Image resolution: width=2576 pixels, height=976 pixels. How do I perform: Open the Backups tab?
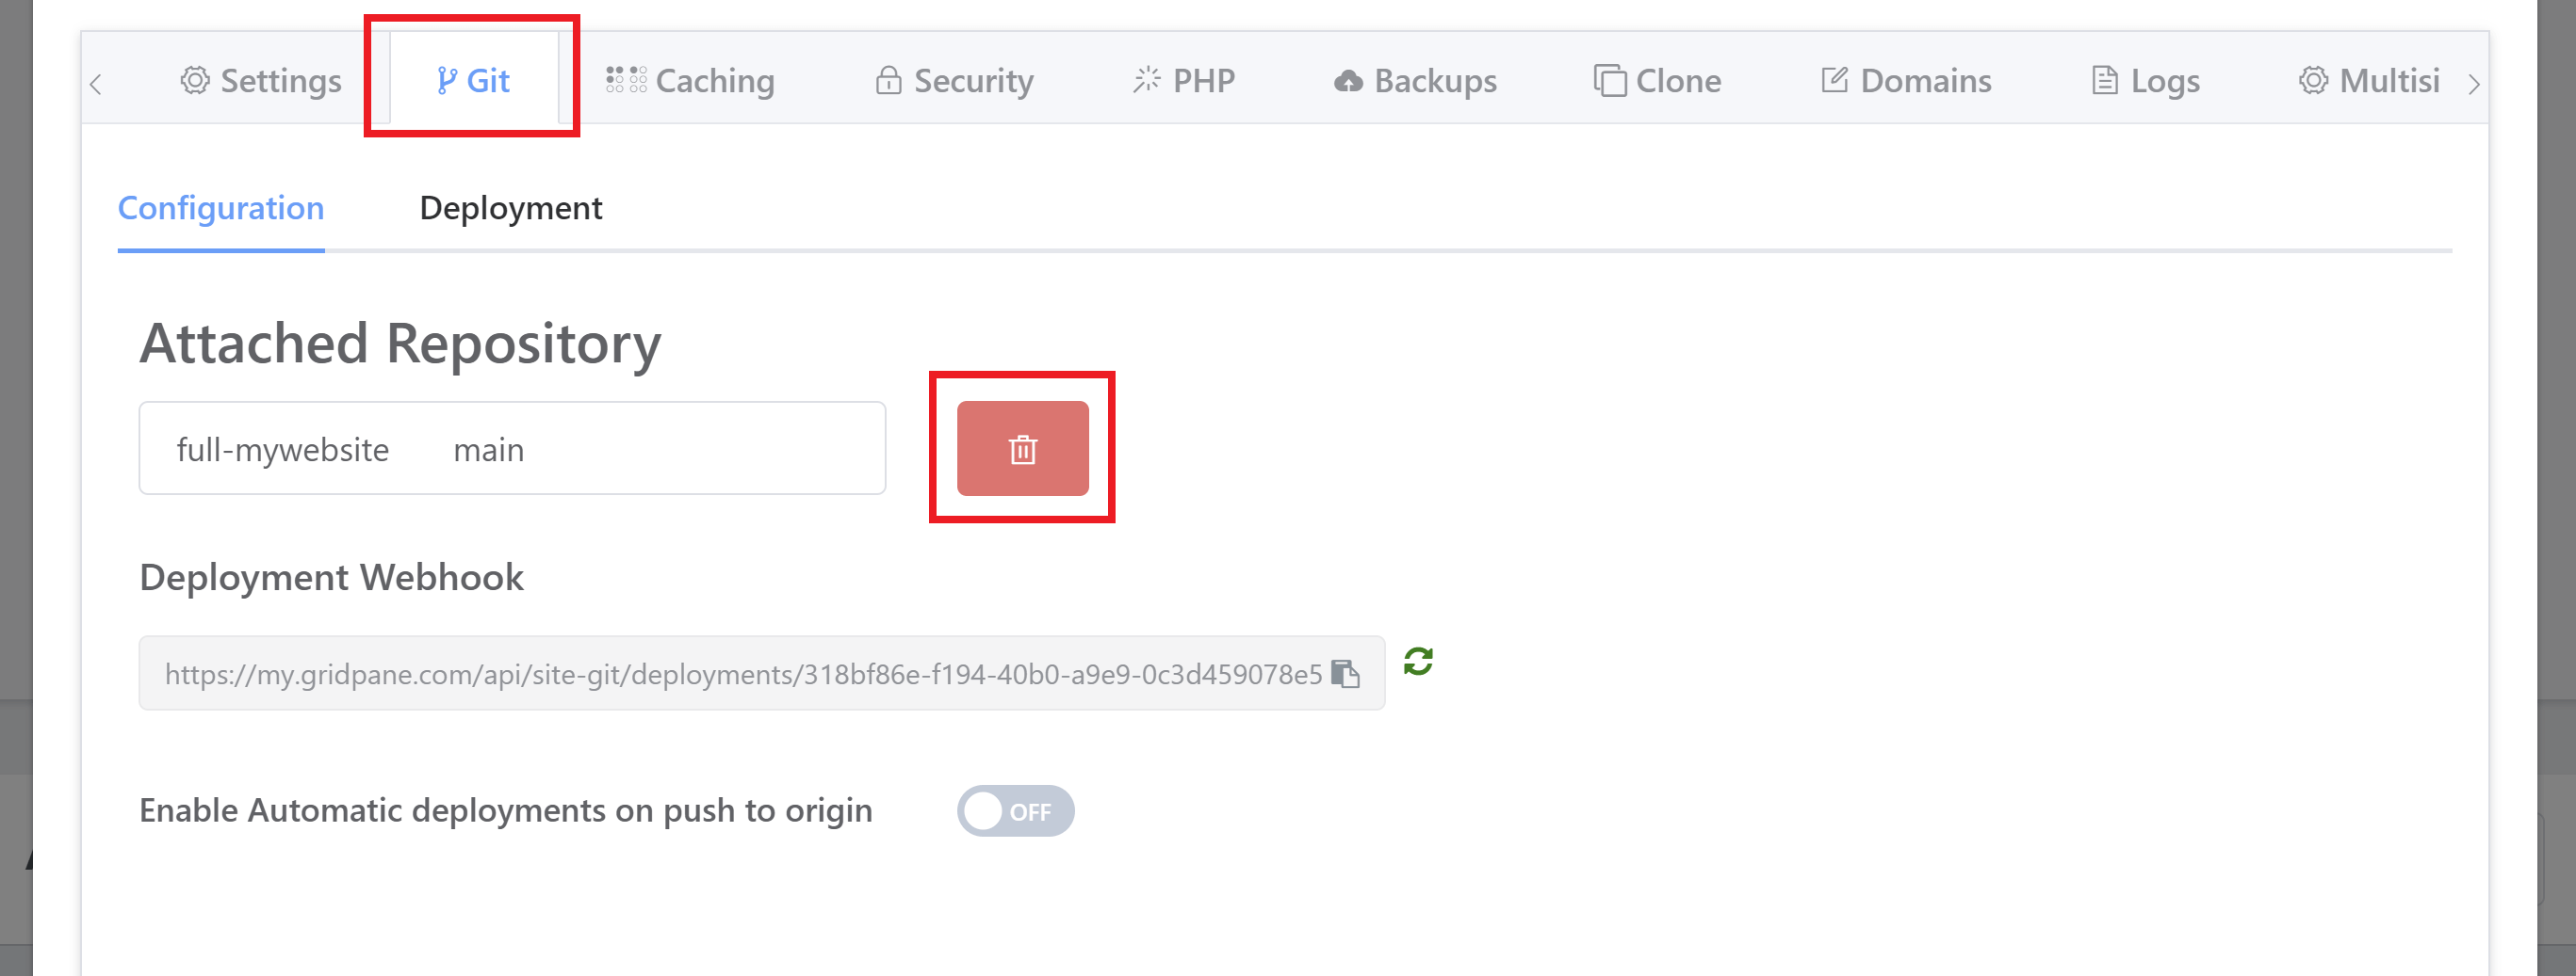pyautogui.click(x=1415, y=80)
